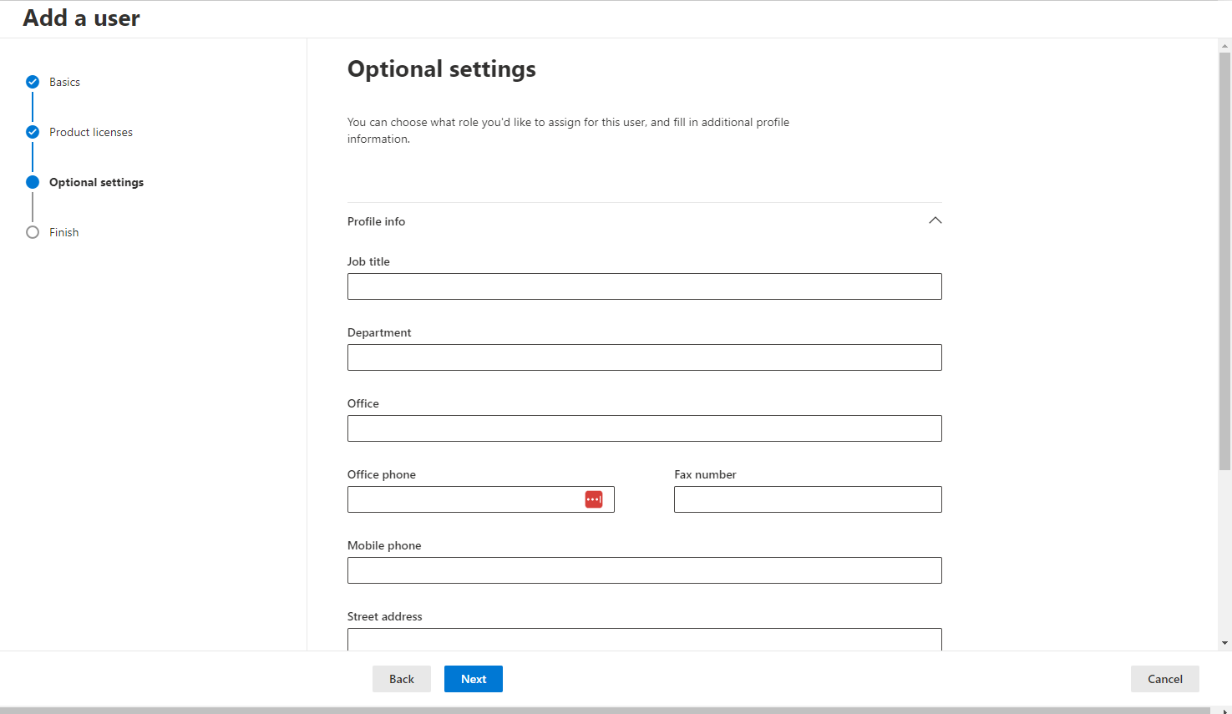Click the vertical scrollbar thumb
This screenshot has height=714, width=1232.
click(x=1225, y=261)
